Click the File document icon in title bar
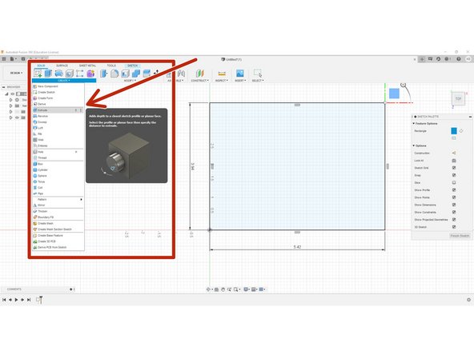474x355 pixels. pos(12,59)
